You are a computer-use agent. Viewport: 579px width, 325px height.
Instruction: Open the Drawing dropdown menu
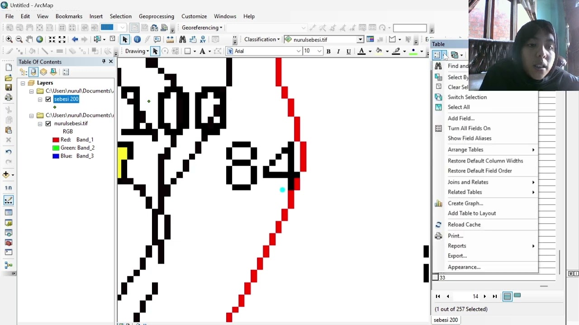coord(137,51)
